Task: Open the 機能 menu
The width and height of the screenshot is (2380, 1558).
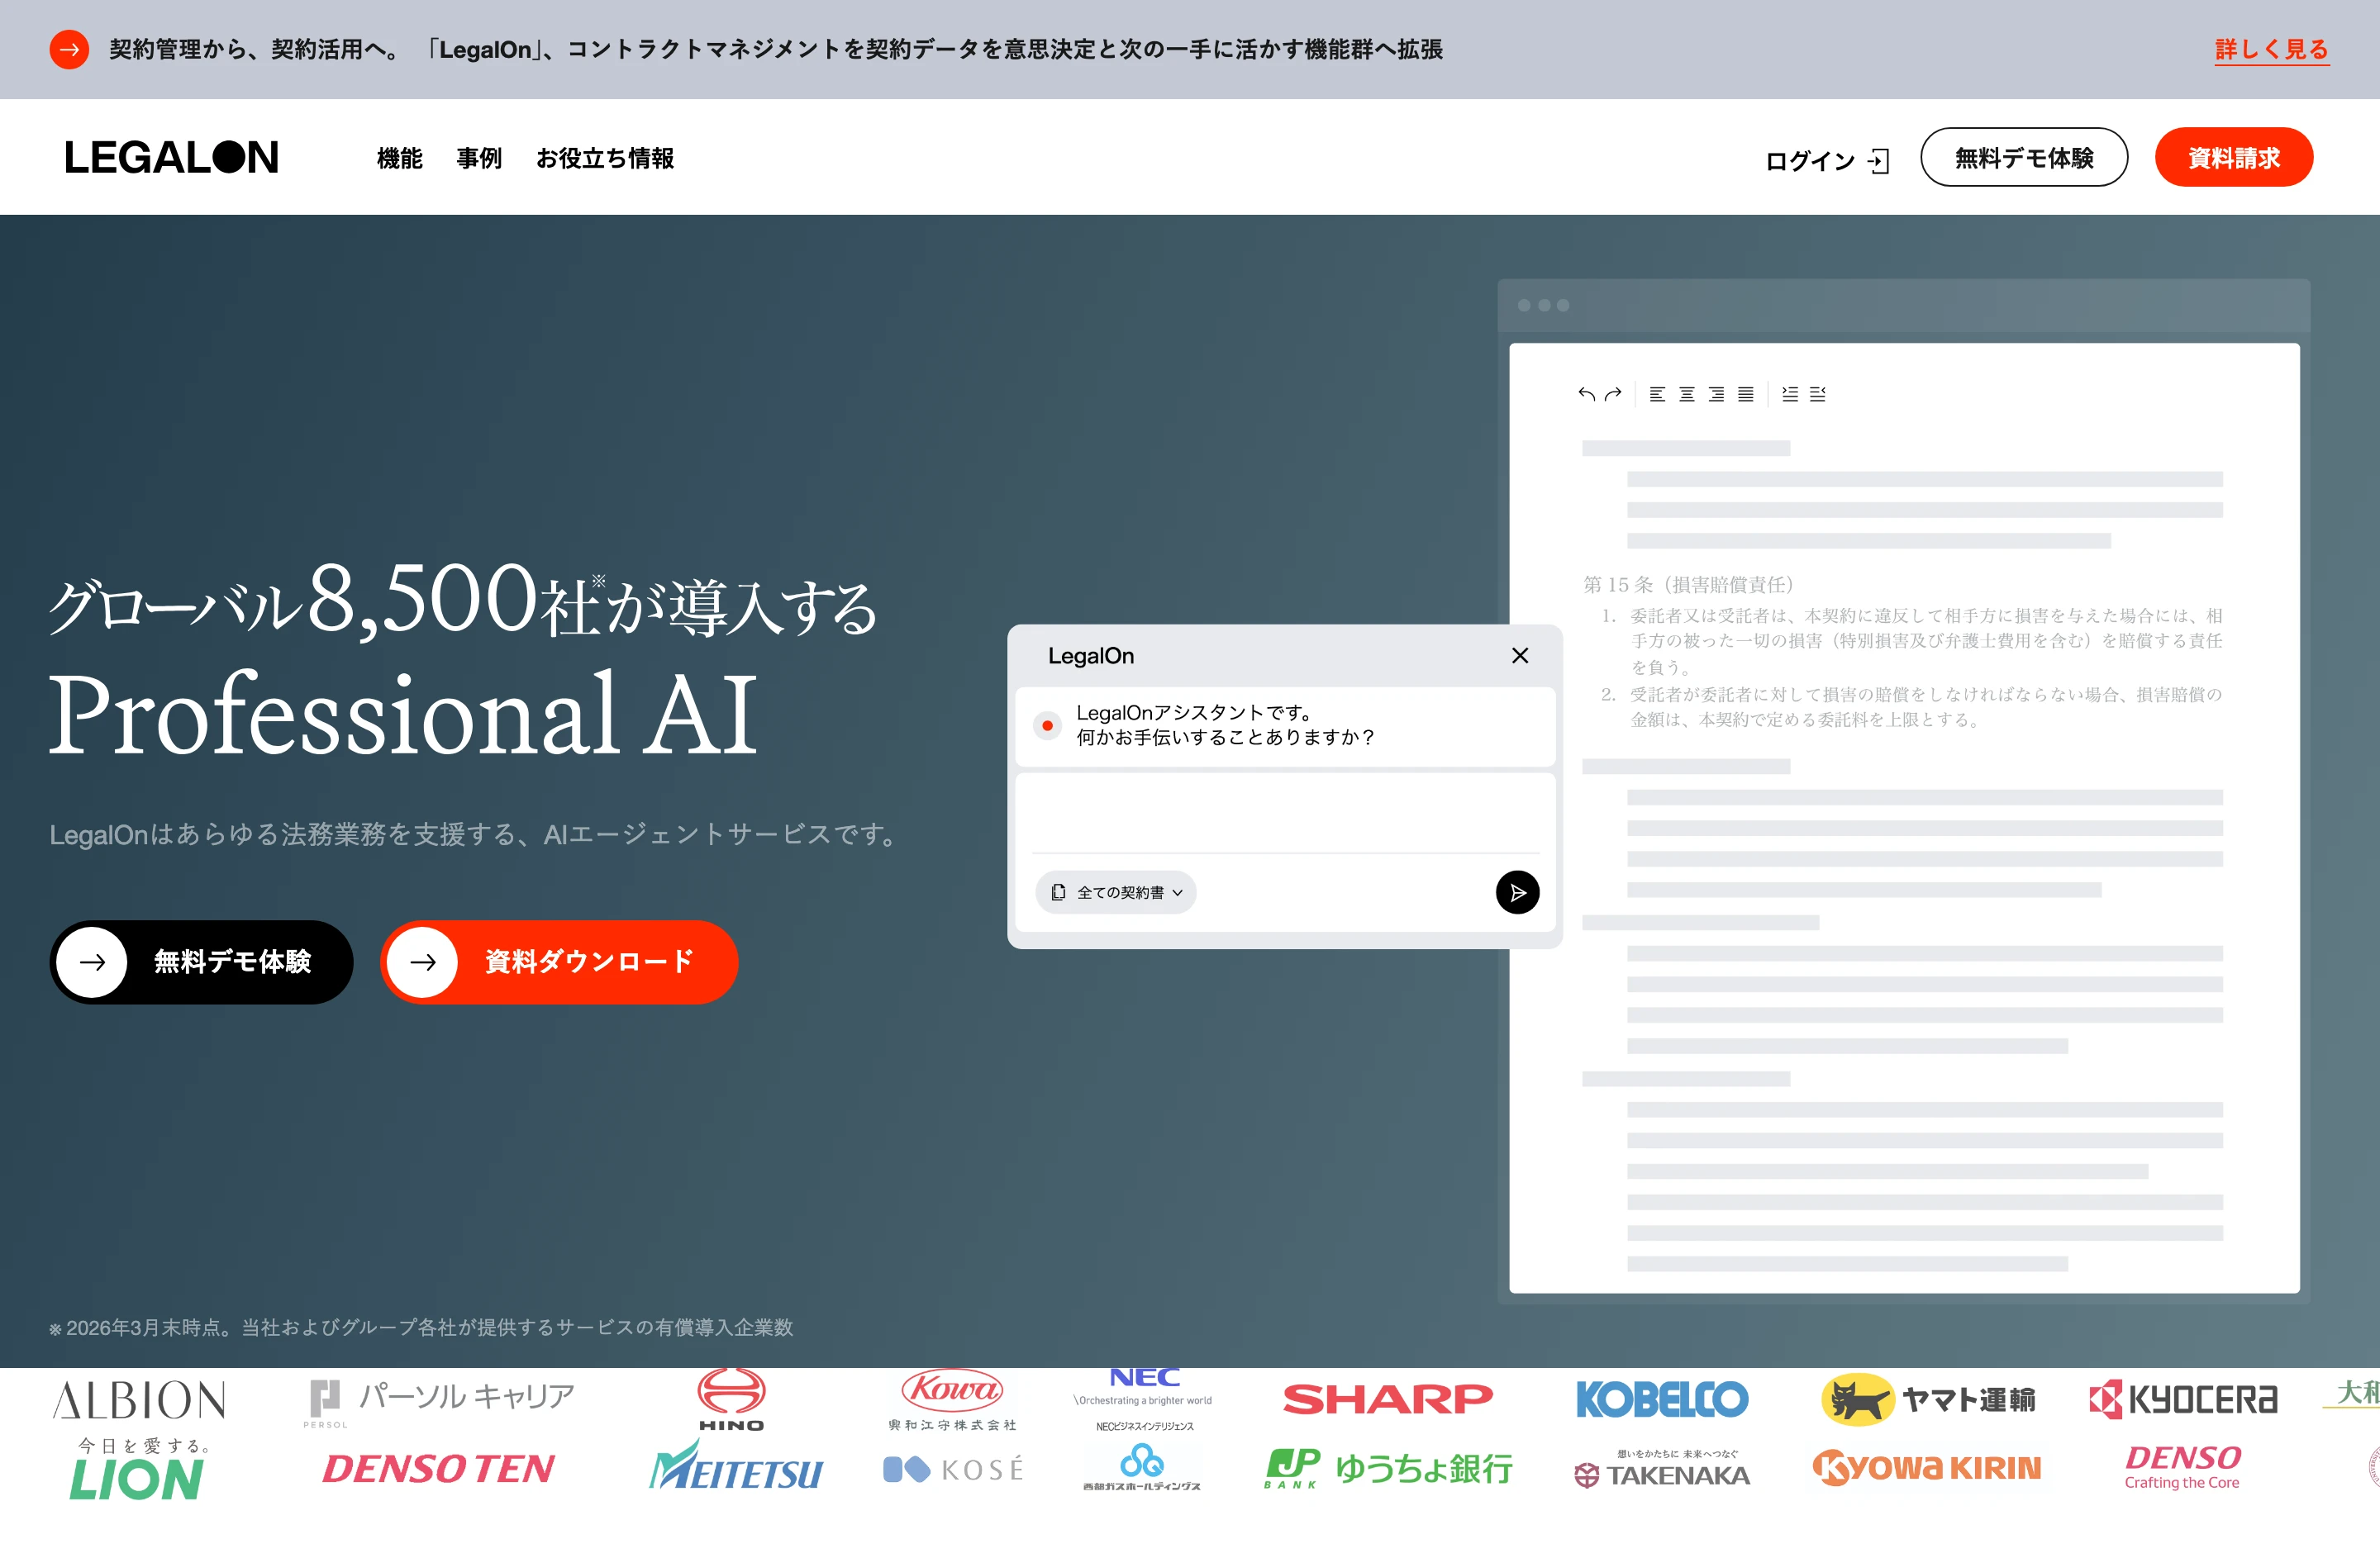Action: [399, 158]
